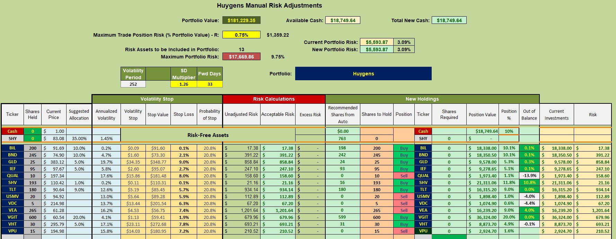Click the Buy position for BIL
This screenshot has width=616, height=239.
tap(404, 148)
